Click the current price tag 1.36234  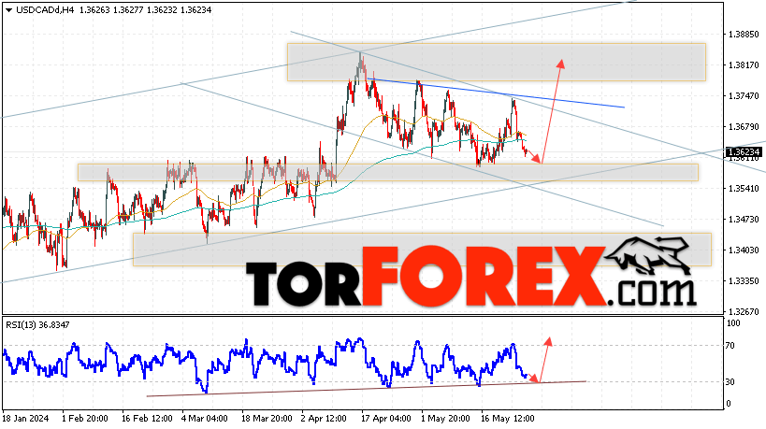(744, 152)
